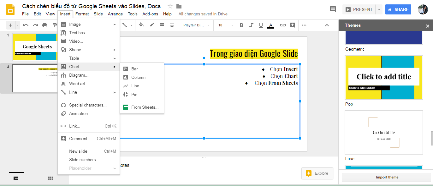Choose Animation from Insert menu
This screenshot has height=186, width=433.
89,113
